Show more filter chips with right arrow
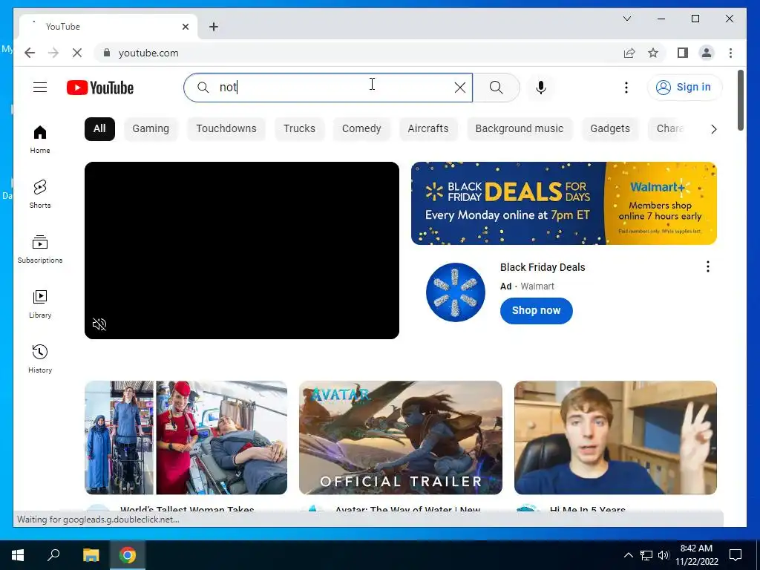 [x=713, y=129]
